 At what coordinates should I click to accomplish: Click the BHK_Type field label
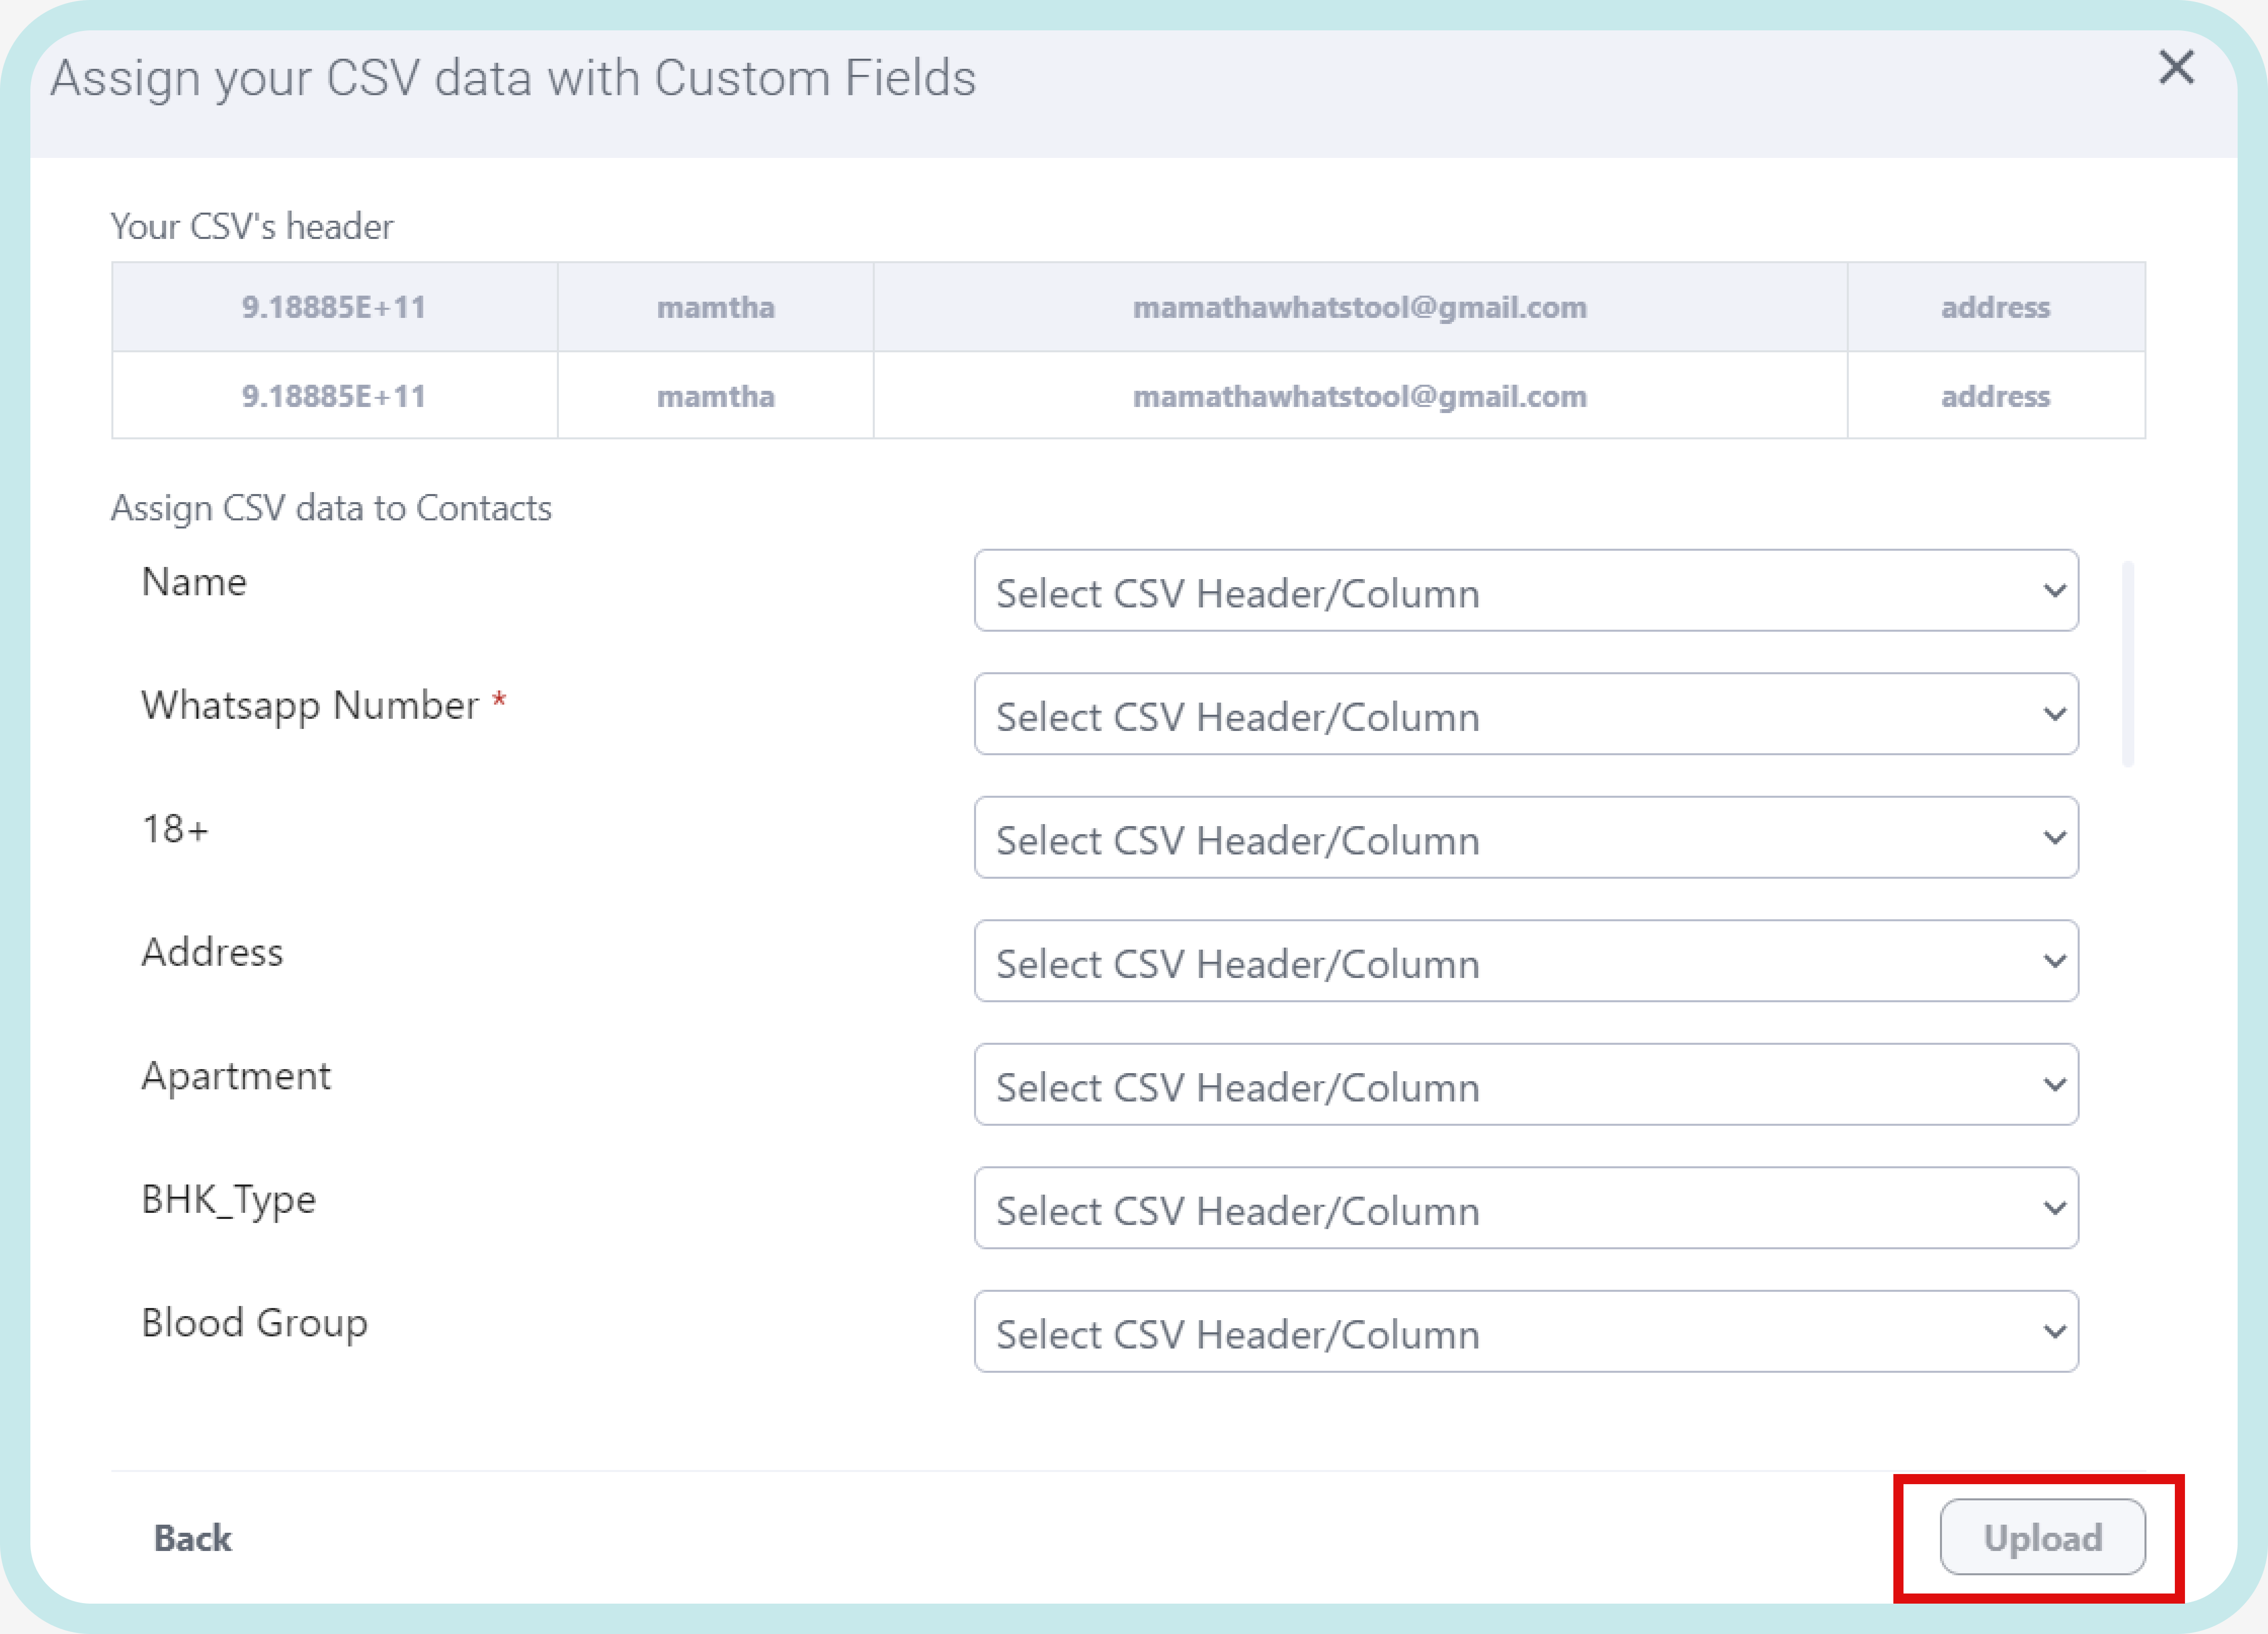coord(228,1200)
